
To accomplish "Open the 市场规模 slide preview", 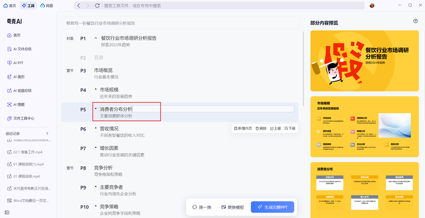I will pyautogui.click(x=364, y=127).
